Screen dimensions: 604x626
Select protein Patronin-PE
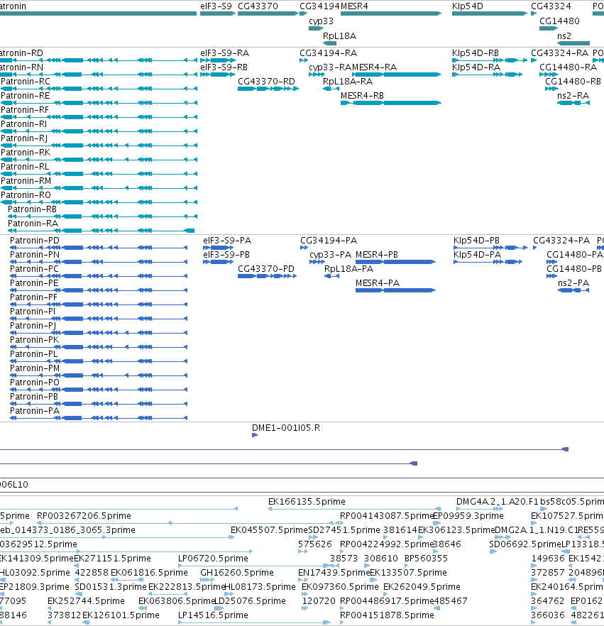[x=99, y=290]
